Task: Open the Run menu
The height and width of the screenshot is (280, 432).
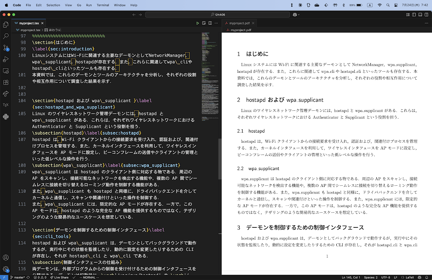Action: 89,5
